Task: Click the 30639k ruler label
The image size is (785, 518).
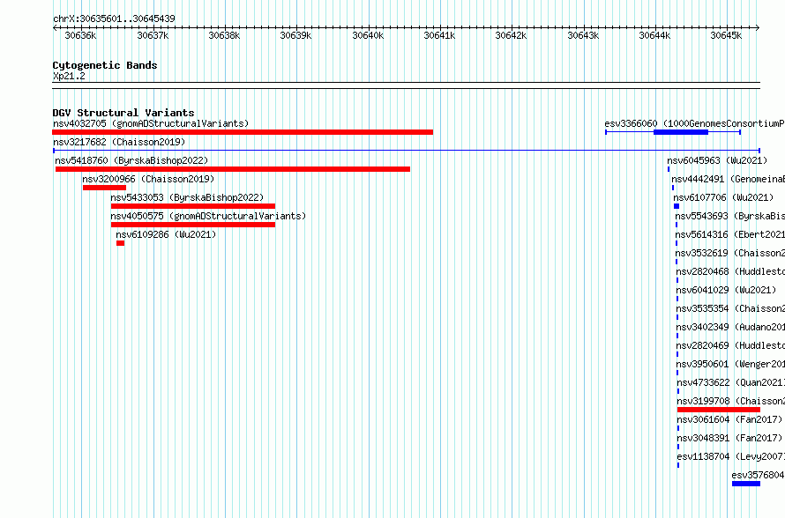Action: pos(295,35)
